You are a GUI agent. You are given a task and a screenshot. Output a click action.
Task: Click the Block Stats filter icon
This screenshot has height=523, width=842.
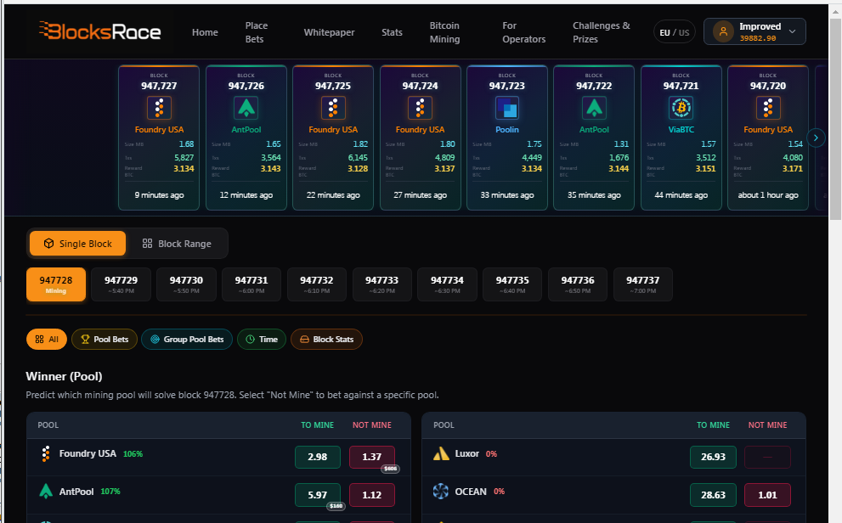[304, 339]
